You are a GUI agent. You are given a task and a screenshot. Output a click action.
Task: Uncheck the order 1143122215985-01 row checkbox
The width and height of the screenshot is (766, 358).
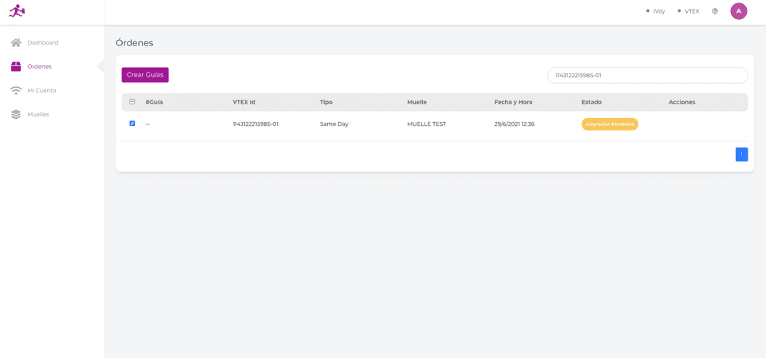coord(132,124)
